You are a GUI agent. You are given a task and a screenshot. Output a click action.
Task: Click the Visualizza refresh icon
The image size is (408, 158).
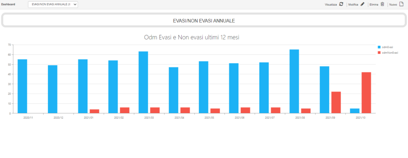(341, 4)
